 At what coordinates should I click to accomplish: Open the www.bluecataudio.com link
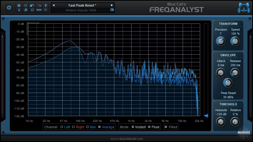coord(127,139)
